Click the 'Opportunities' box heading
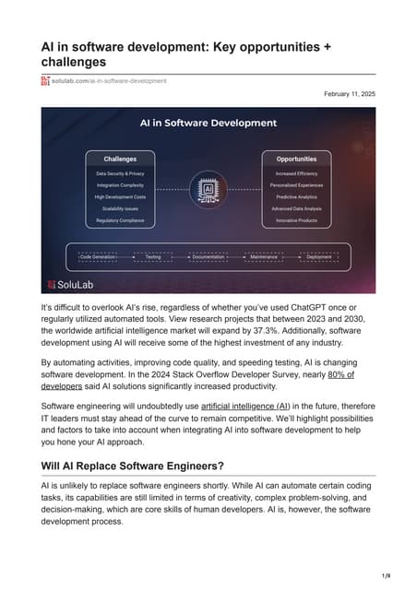 point(296,159)
